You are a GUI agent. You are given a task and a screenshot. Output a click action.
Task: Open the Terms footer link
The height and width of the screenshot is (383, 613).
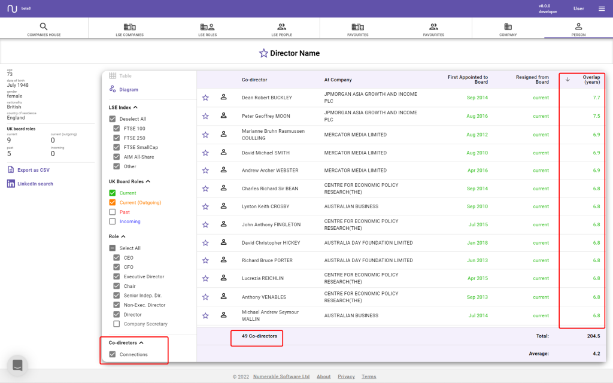click(369, 376)
